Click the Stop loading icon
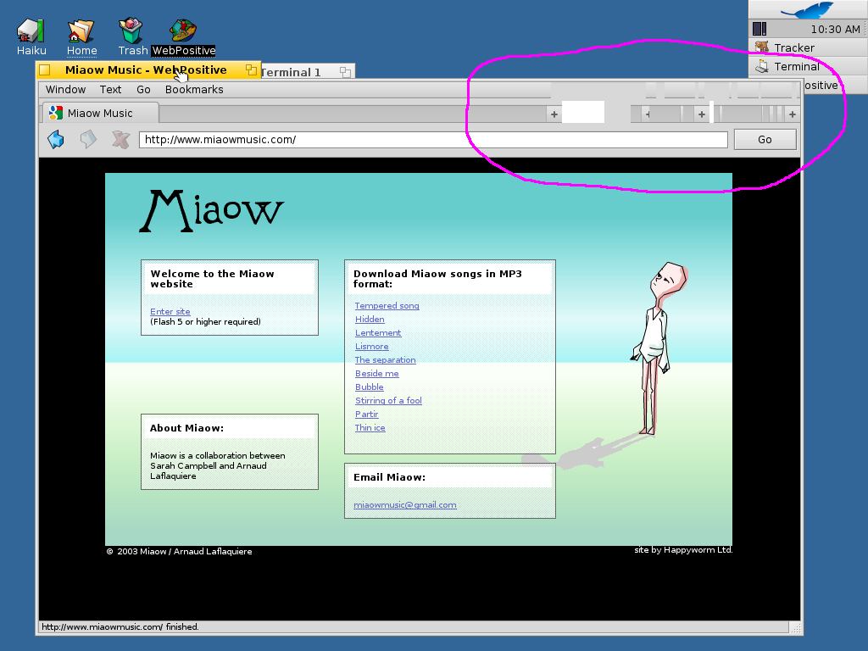The height and width of the screenshot is (651, 868). (x=120, y=140)
